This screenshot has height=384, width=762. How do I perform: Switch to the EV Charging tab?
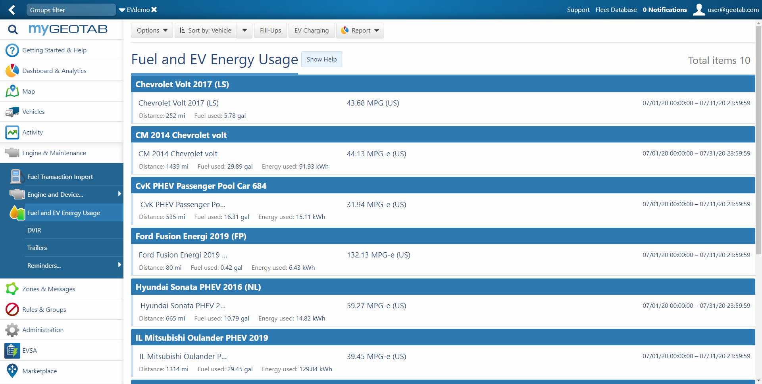pos(311,30)
